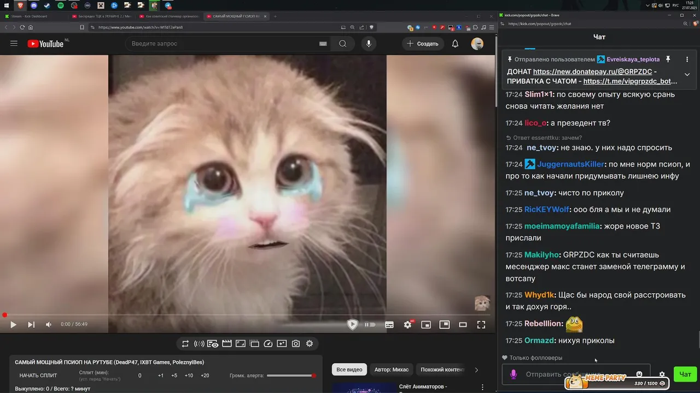Viewport: 700px width, 393px height.
Task: Click the YouTube search magnifier button
Action: [342, 44]
